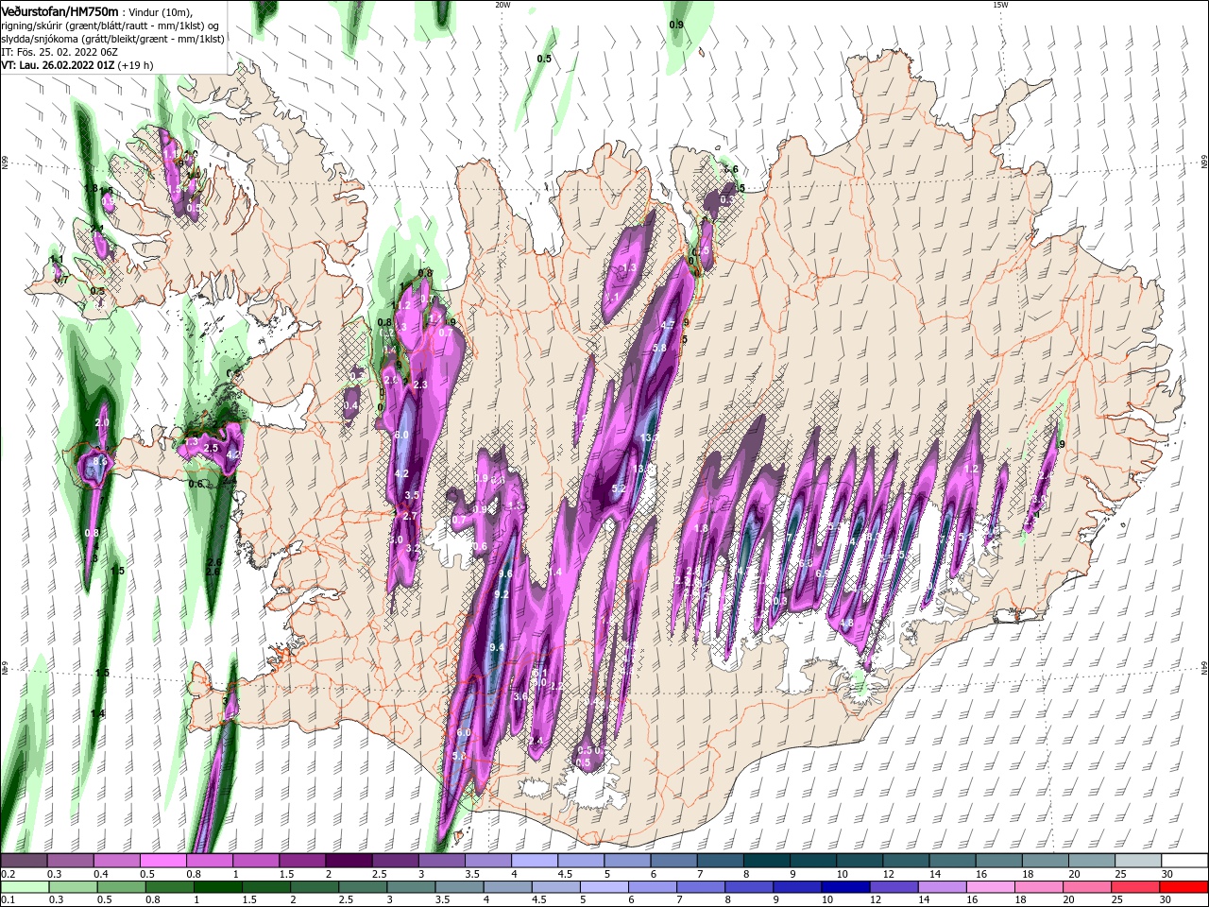This screenshot has width=1209, height=907.
Task: Click the 9.4 precipitation value on map
Action: [x=498, y=647]
